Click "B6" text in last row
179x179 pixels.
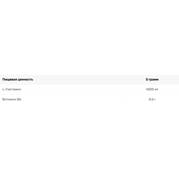click(19, 99)
